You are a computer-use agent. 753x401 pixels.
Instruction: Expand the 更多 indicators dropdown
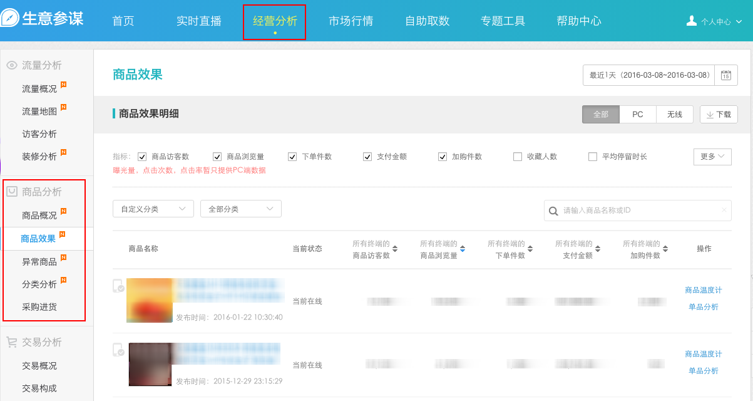712,157
